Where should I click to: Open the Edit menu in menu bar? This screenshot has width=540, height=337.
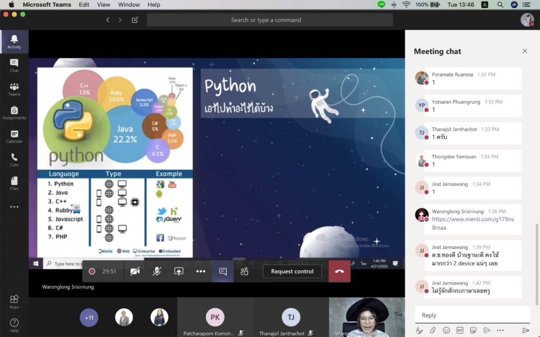84,5
